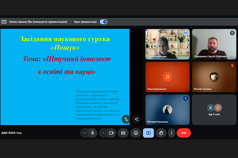Click slide text 'в освіті та науці»'
Screen dimensions: 238x158
[67, 72]
